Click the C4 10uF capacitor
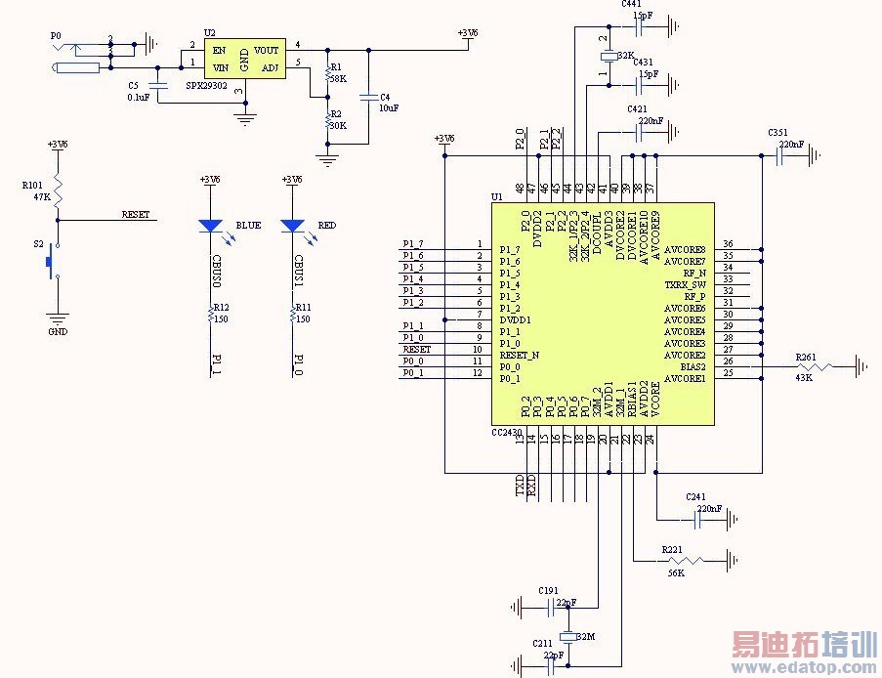Image resolution: width=882 pixels, height=678 pixels. (x=369, y=98)
